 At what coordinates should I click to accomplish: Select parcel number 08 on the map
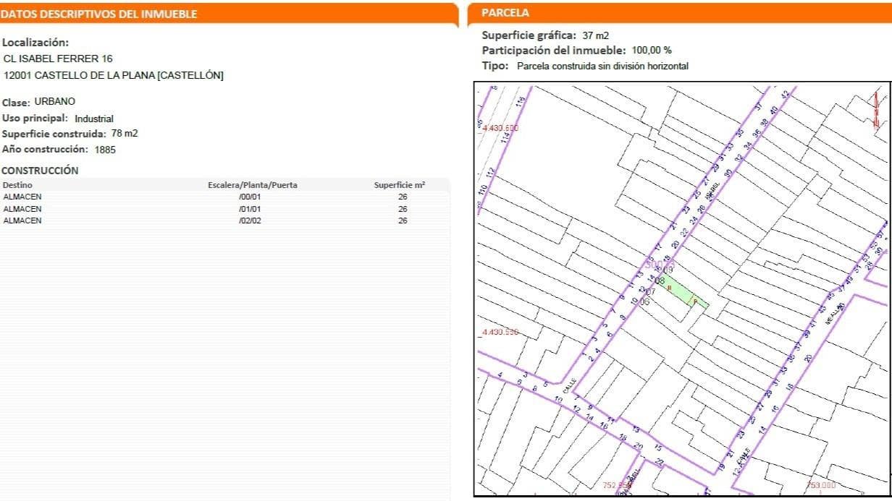point(660,281)
